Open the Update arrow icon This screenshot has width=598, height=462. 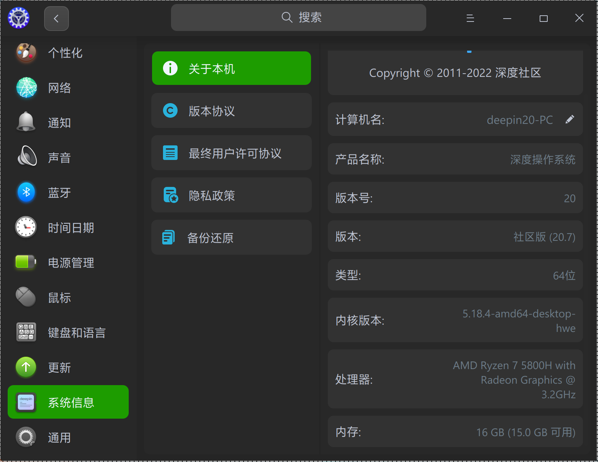pyautogui.click(x=26, y=367)
